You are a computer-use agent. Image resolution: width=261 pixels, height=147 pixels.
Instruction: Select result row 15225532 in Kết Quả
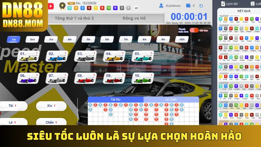(239, 86)
